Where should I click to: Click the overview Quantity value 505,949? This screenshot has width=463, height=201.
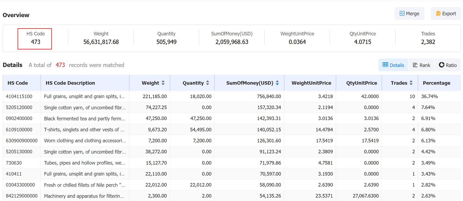click(166, 42)
